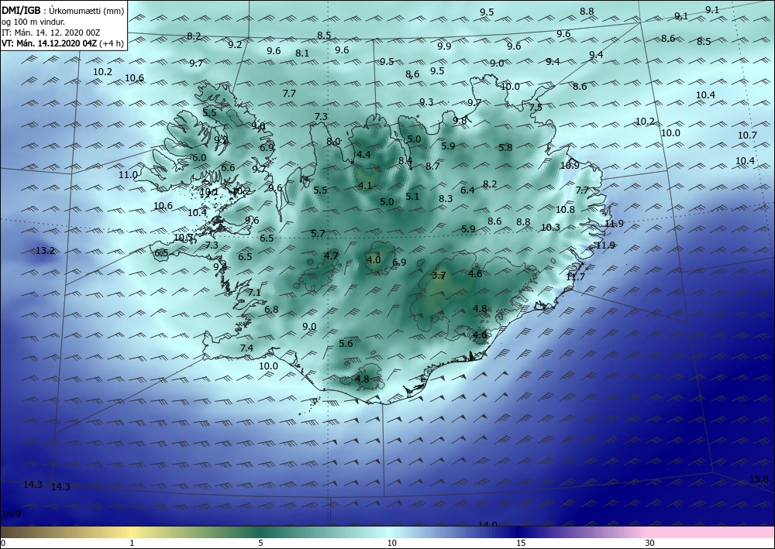Select the 3.7 value over the glacier
This screenshot has width=775, height=549.
pyautogui.click(x=439, y=276)
